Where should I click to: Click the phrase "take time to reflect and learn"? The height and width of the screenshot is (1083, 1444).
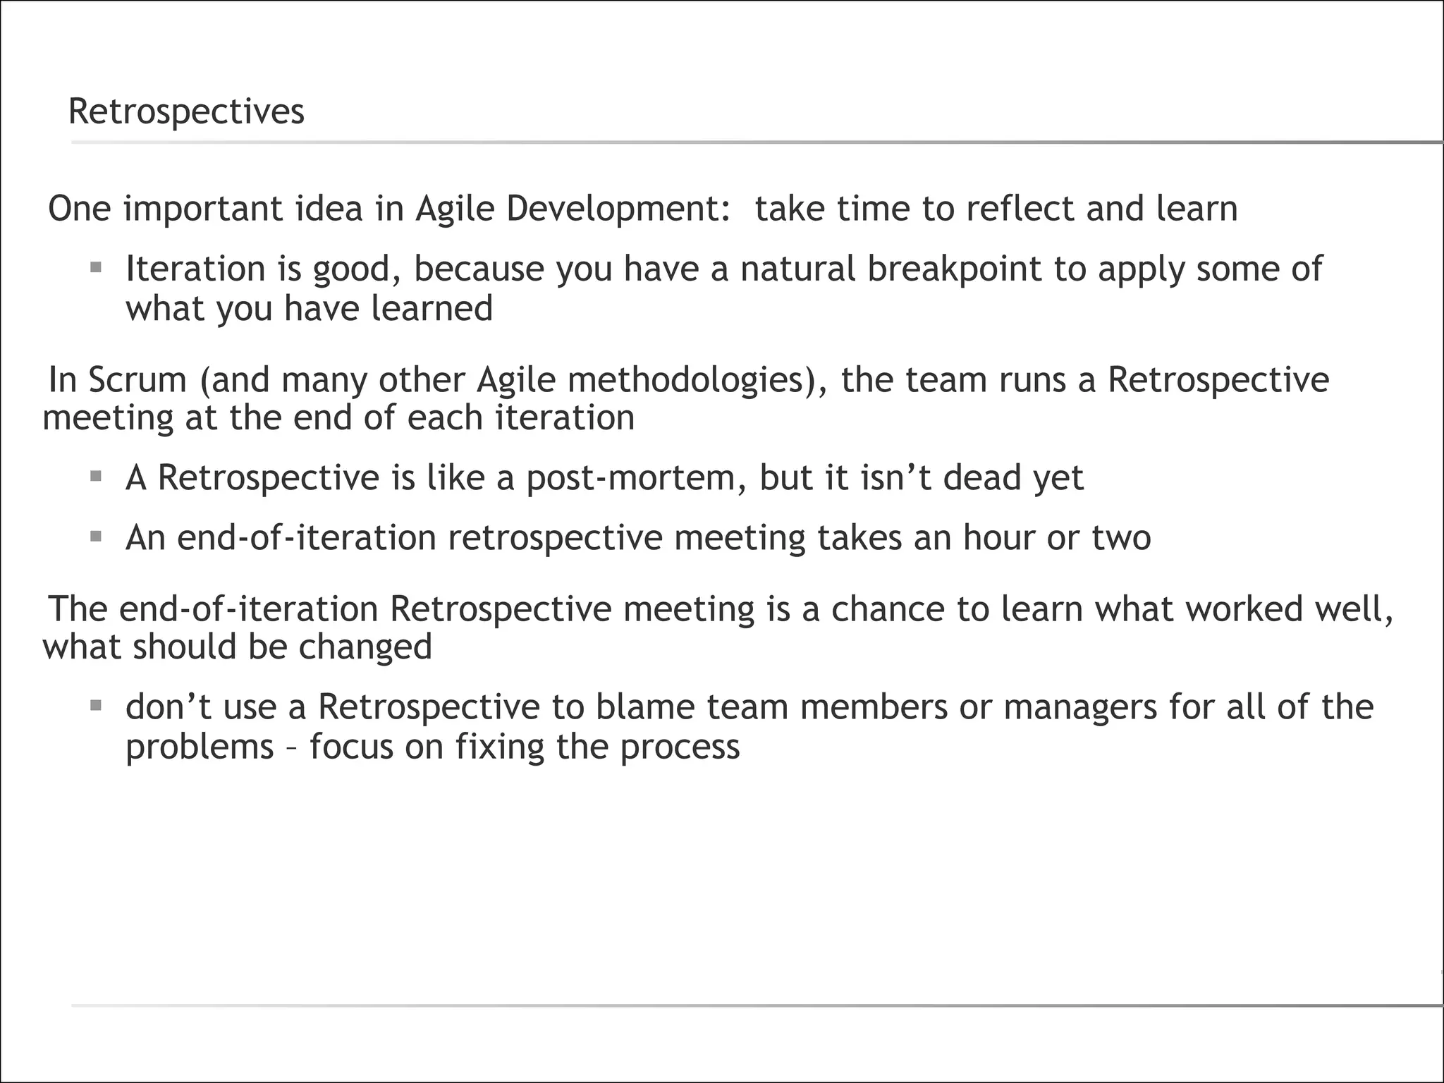pos(996,209)
